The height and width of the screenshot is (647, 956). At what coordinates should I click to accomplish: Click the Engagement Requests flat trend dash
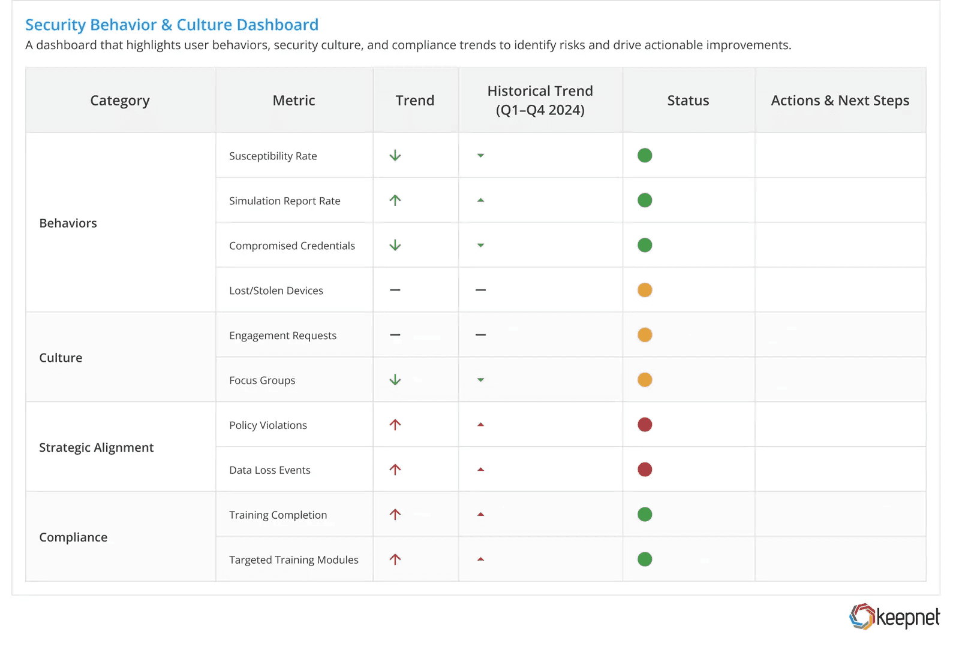point(395,335)
